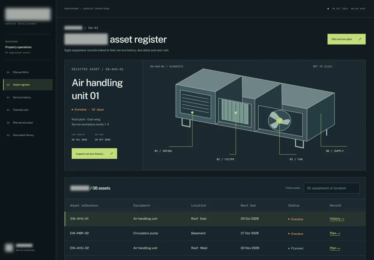Click the Planned status for EW-AHU-02
The height and width of the screenshot is (260, 374).
(x=296, y=248)
